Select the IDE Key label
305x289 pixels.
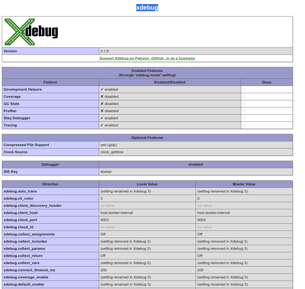11,172
